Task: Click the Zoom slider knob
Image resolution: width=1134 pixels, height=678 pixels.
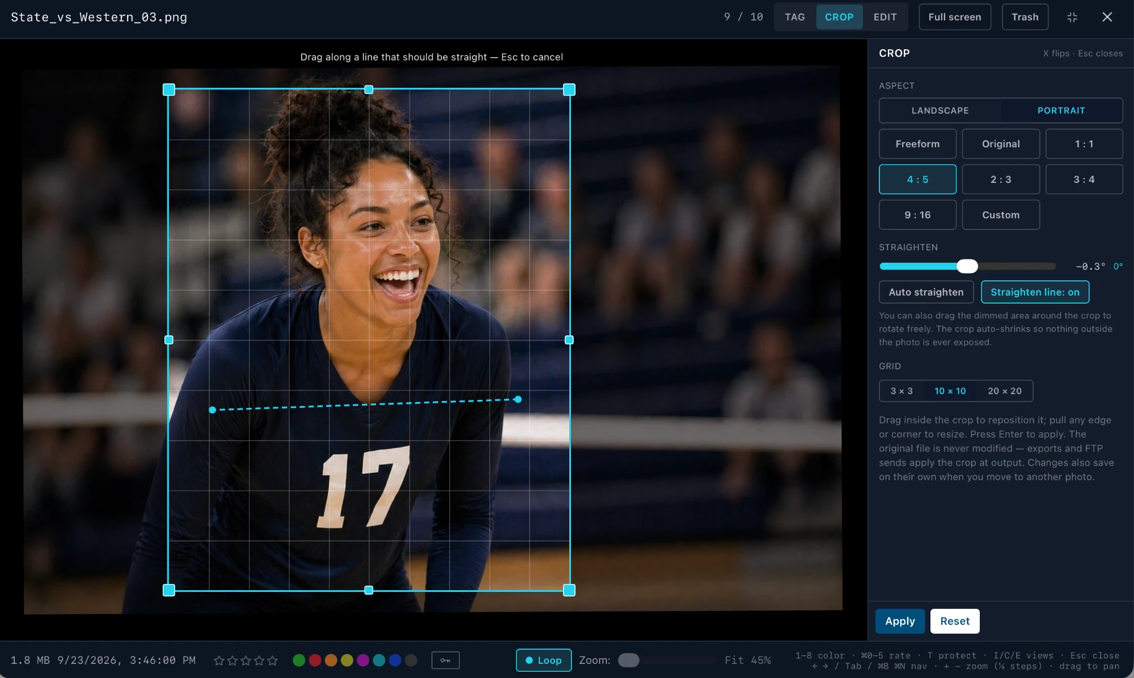Action: pyautogui.click(x=628, y=660)
